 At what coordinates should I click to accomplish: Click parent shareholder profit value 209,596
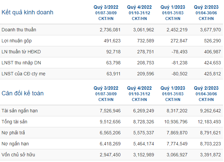145,74
